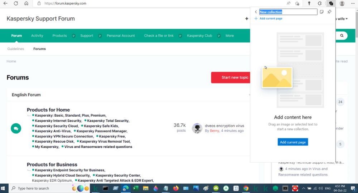This screenshot has height=193, width=358.
Task: Reload the page with the refresh icon
Action: click(16, 4)
